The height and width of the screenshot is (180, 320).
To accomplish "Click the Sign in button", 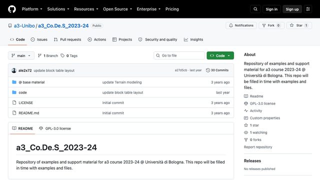I will point(271,9).
